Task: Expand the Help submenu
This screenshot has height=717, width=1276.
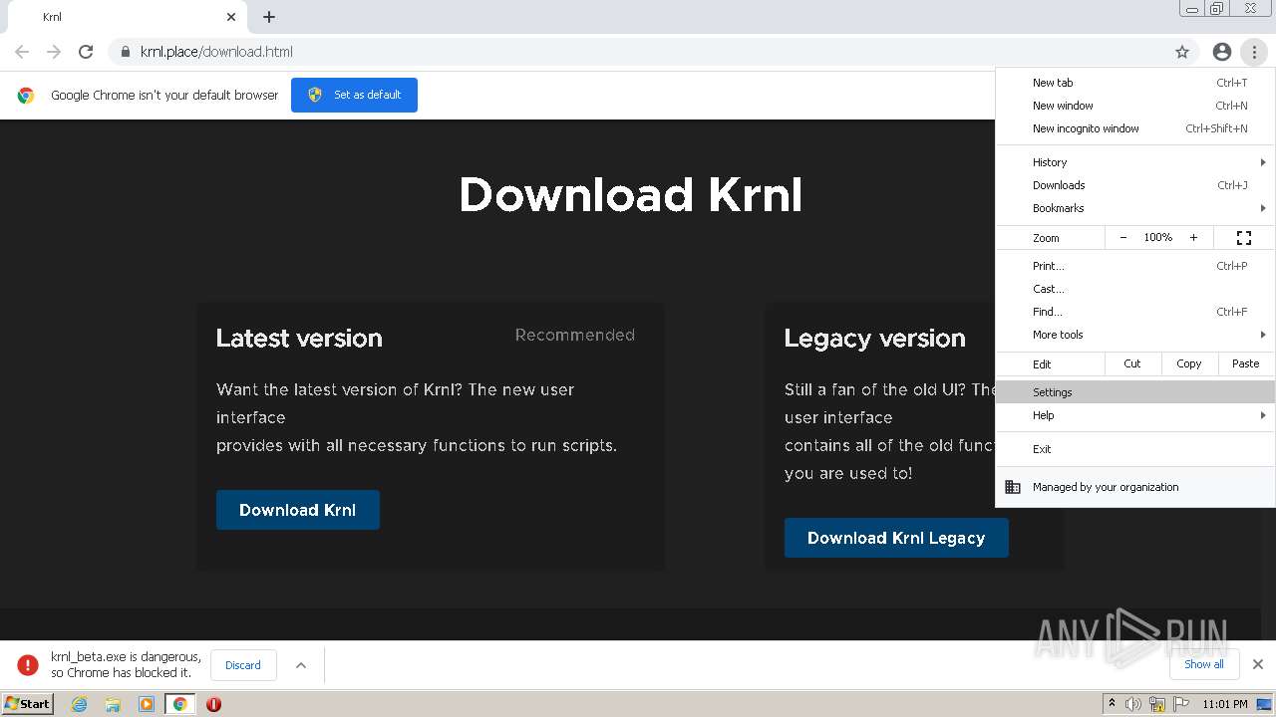Action: 1135,415
